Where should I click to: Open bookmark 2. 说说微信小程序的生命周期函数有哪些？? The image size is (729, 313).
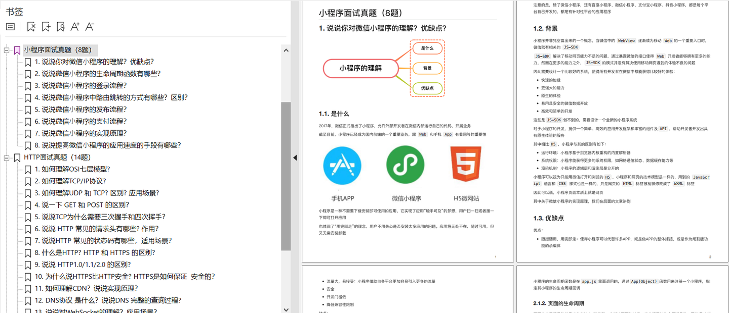(x=98, y=74)
